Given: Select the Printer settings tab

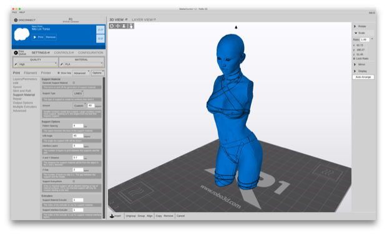Looking at the screenshot, I should (x=46, y=73).
